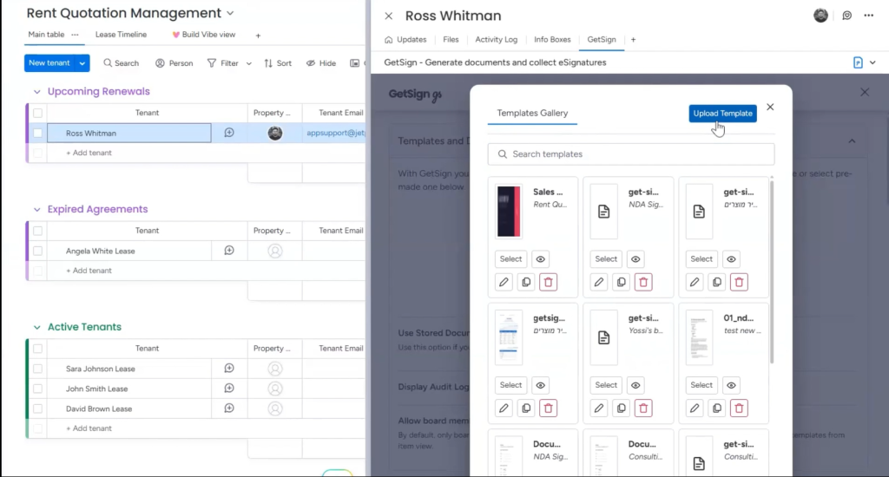
Task: Collapse the Active Tenants group
Action: pyautogui.click(x=36, y=328)
